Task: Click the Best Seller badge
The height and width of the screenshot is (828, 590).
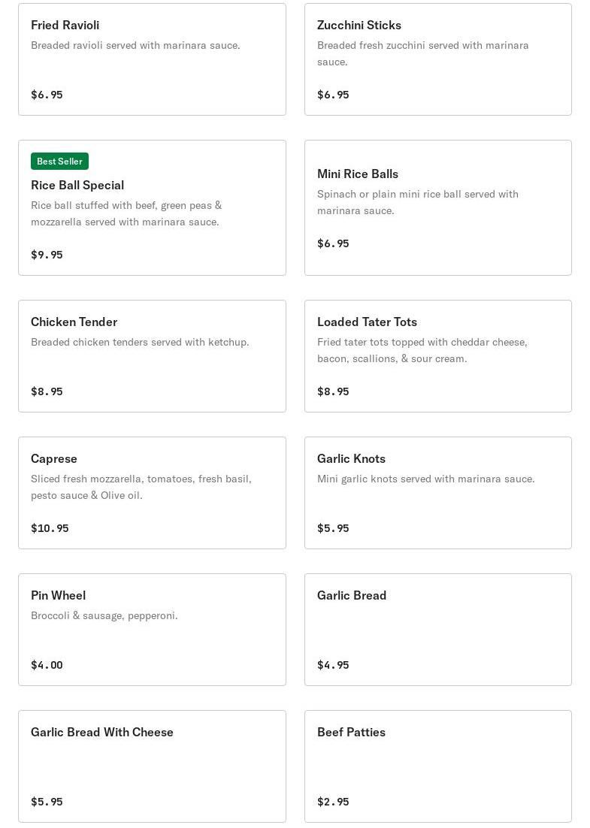Action: [x=59, y=161]
